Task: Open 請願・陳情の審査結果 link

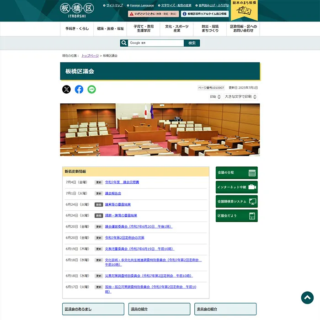Action: click(x=121, y=215)
